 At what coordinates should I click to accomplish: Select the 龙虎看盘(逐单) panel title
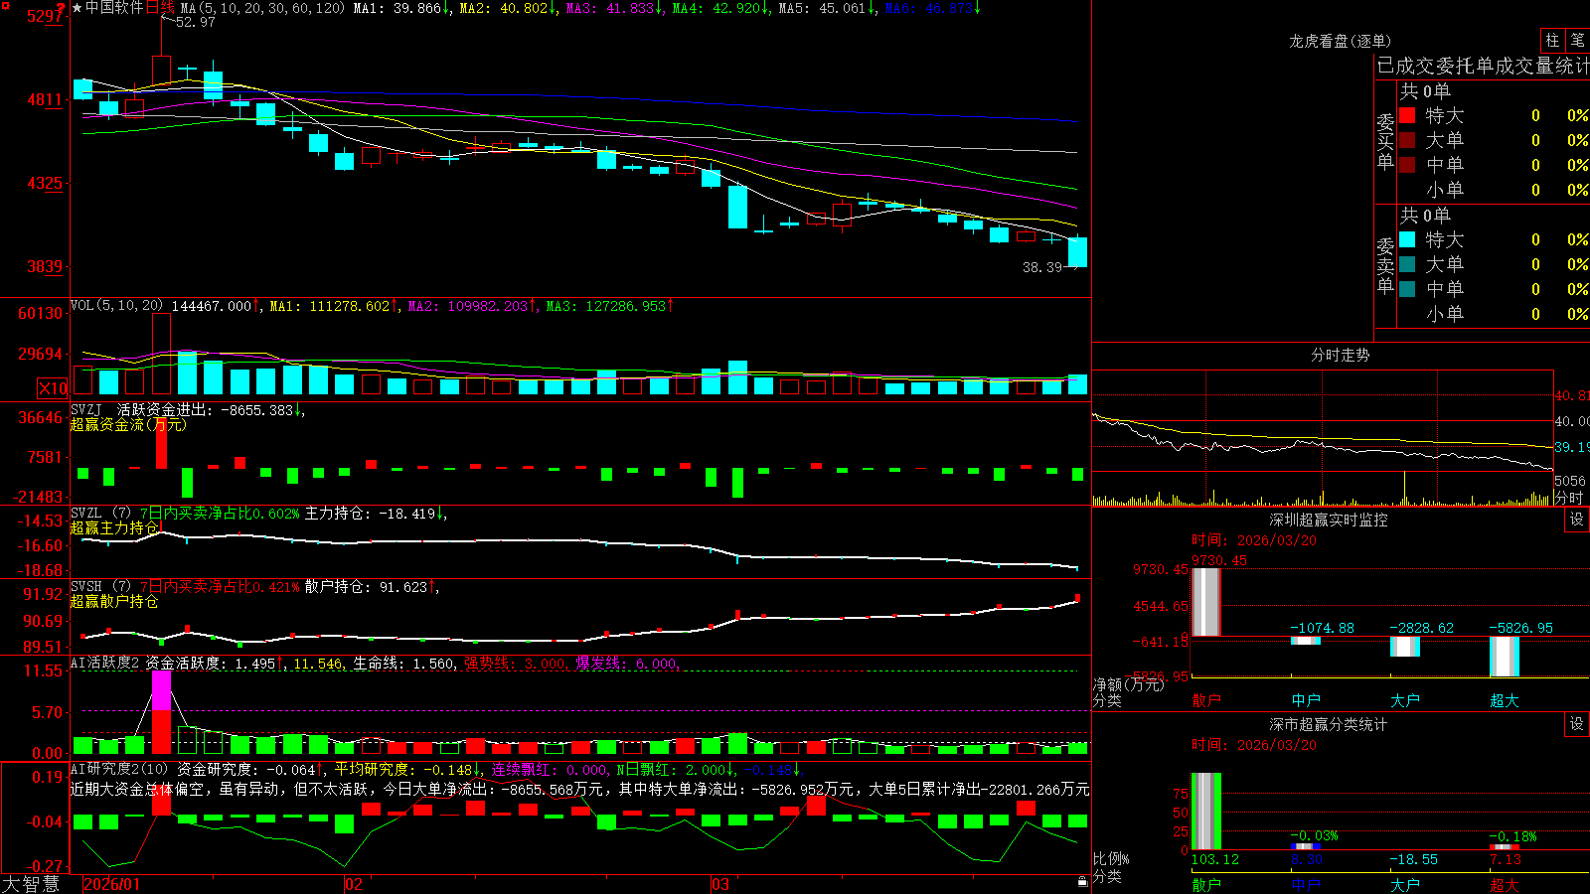(1340, 41)
